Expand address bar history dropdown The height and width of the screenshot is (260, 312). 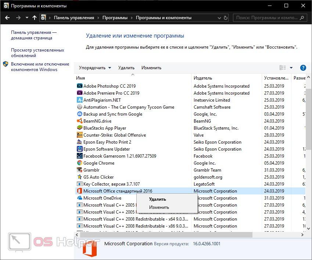click(219, 18)
